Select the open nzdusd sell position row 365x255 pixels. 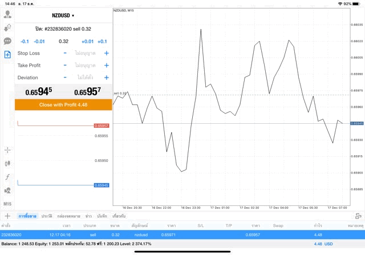(x=182, y=234)
